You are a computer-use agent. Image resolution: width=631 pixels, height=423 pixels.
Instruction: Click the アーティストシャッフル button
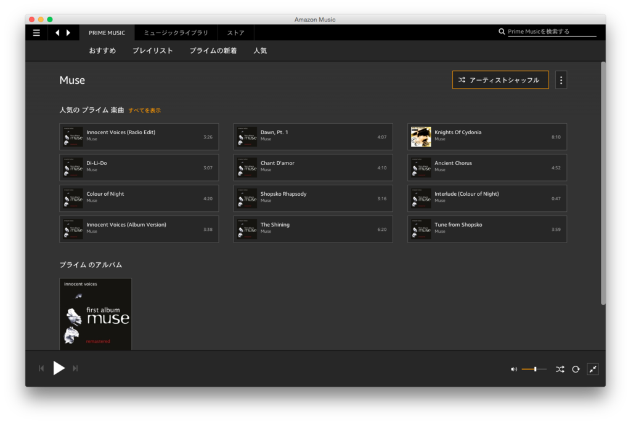click(x=500, y=80)
